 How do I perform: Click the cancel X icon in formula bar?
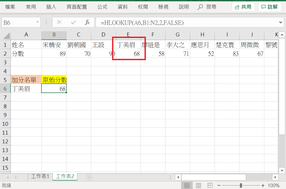pos(59,23)
